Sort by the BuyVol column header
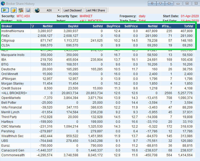 (x=68, y=26)
